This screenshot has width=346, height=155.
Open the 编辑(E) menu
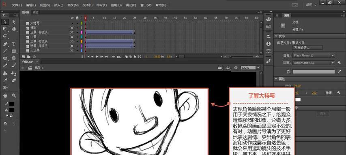[31, 5]
